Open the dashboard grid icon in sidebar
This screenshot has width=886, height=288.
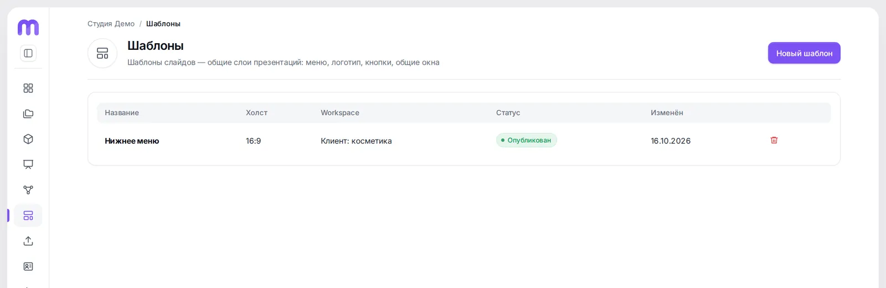coord(28,88)
